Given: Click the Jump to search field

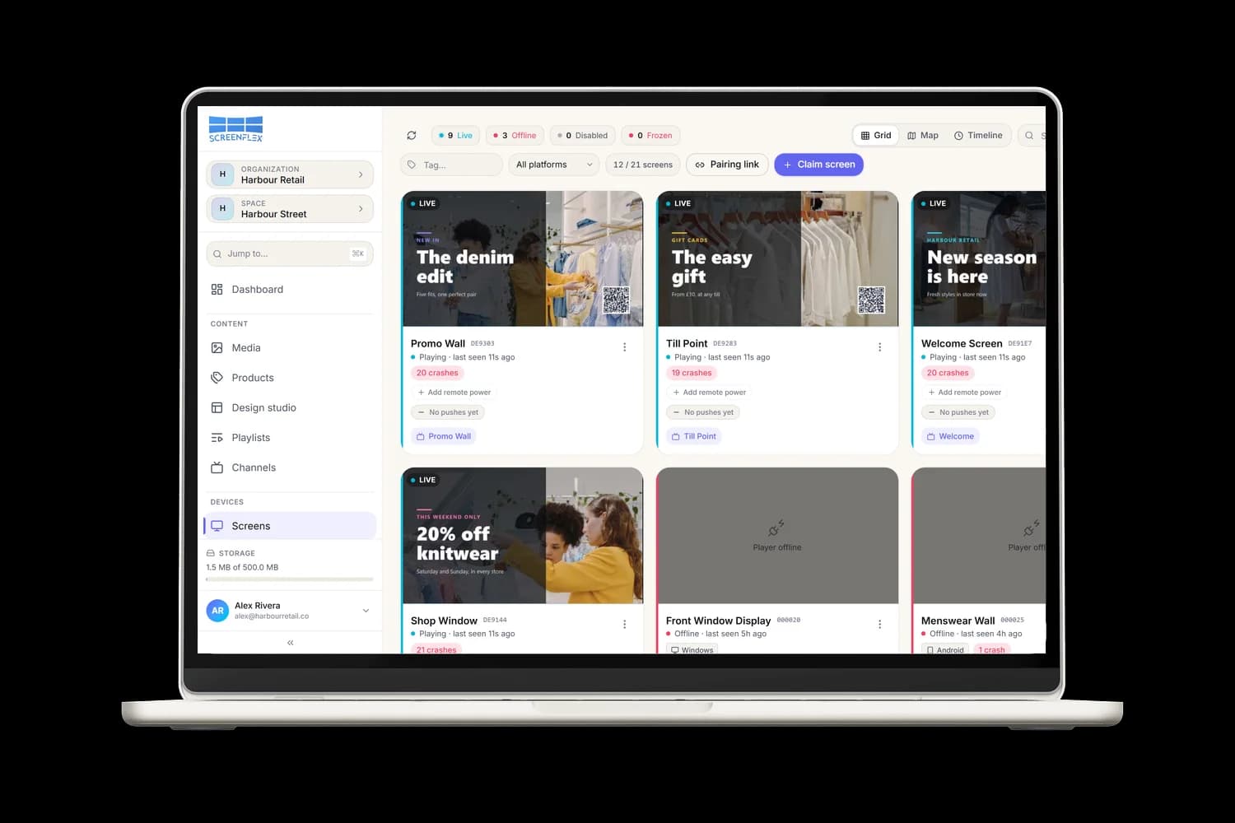Looking at the screenshot, I should pyautogui.click(x=290, y=253).
